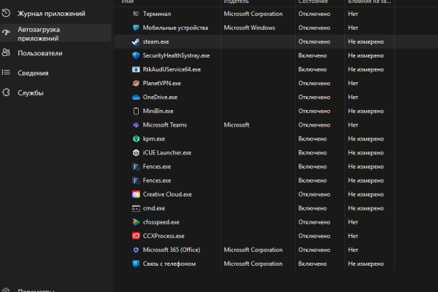Click the Терминал app icon
Viewport: 438px width, 292px height.
(x=136, y=14)
